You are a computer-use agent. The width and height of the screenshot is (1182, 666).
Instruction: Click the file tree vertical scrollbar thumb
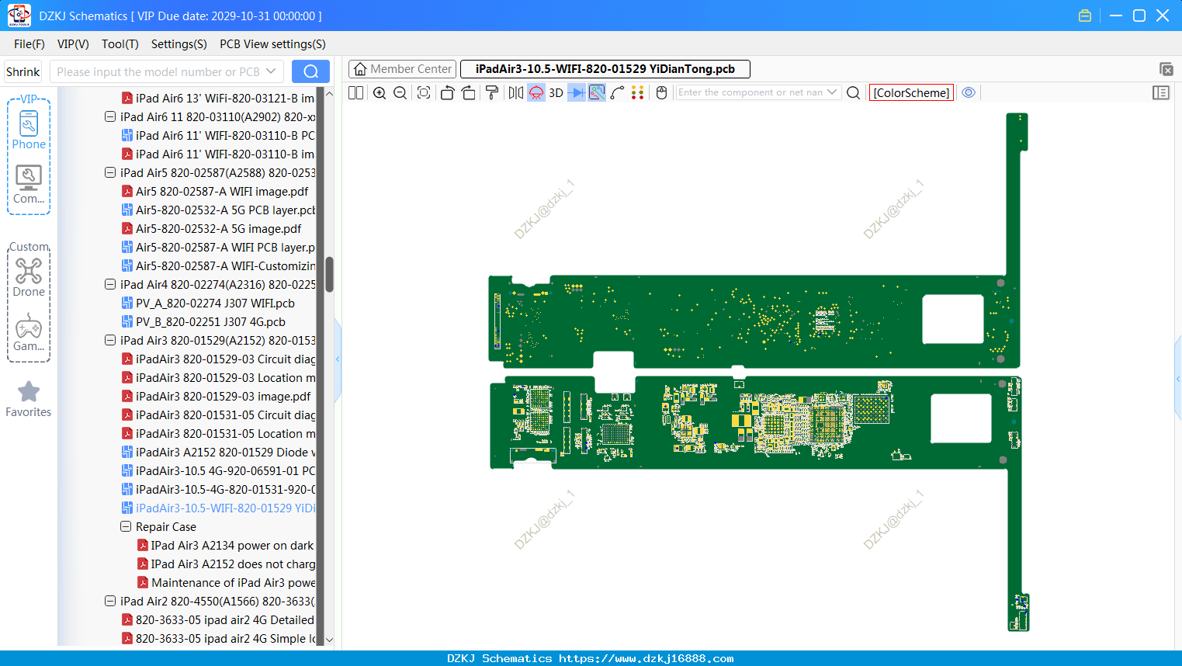point(329,274)
